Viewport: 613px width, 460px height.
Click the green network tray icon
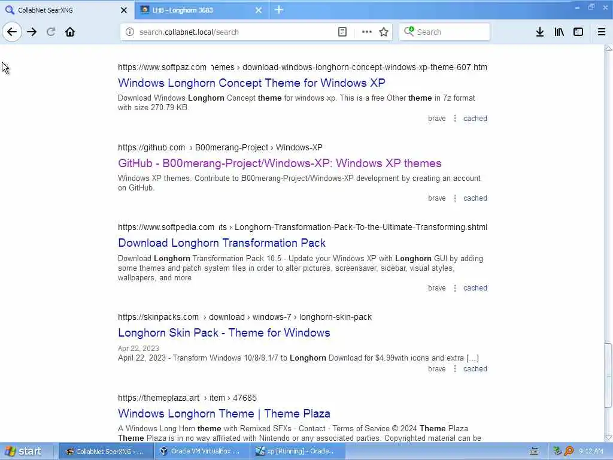(x=557, y=452)
